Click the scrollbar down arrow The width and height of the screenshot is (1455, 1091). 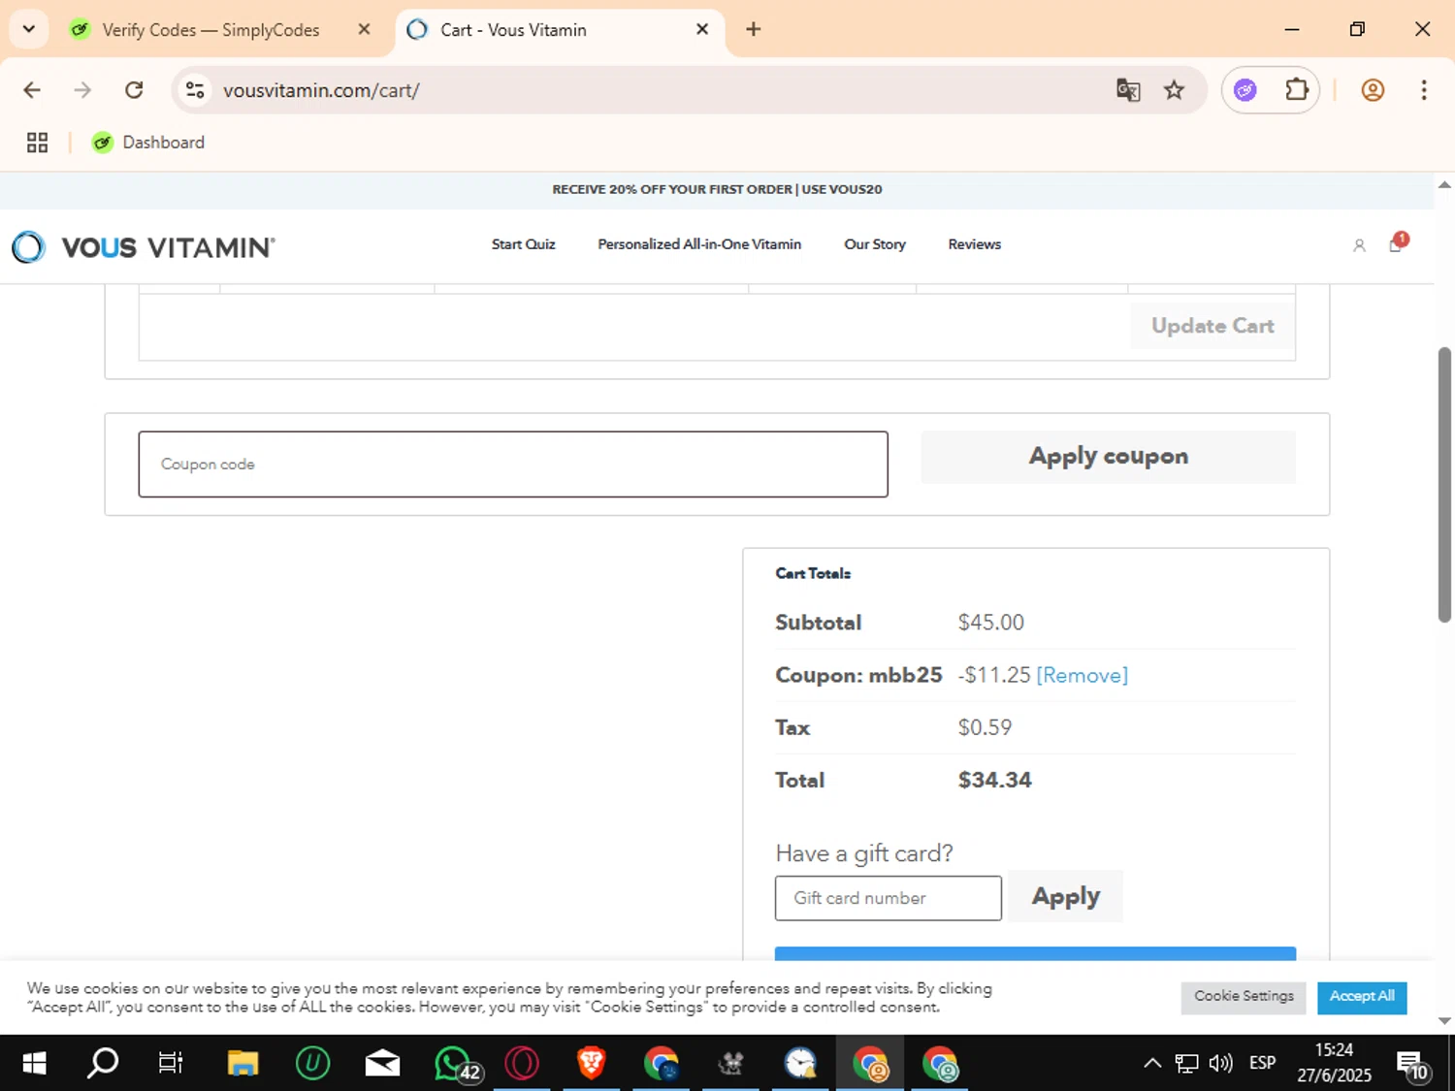(1444, 1021)
